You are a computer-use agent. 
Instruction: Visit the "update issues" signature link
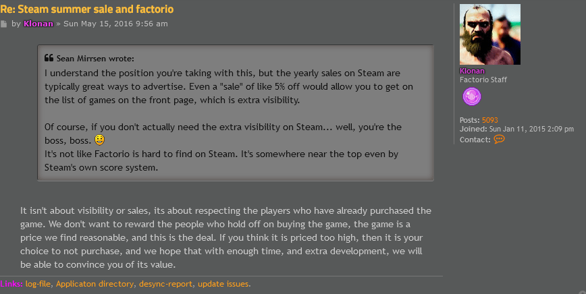[x=225, y=284]
